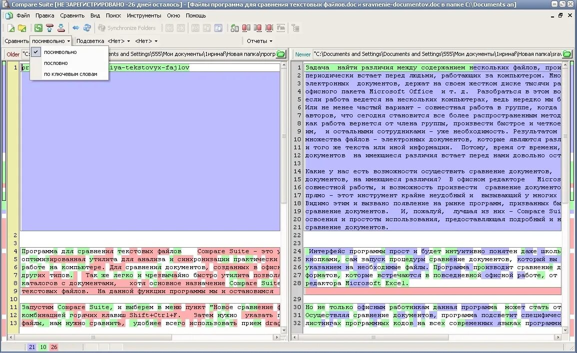Click the grayed-out forward arrow icon

pyautogui.click(x=181, y=28)
